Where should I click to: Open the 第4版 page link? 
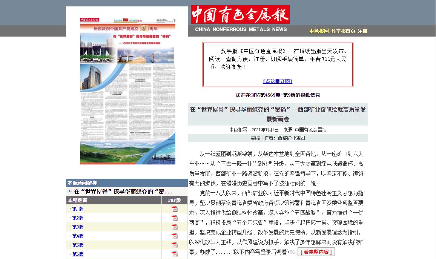78,236
